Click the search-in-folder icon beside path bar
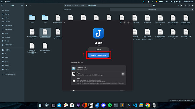 tap(154, 6)
